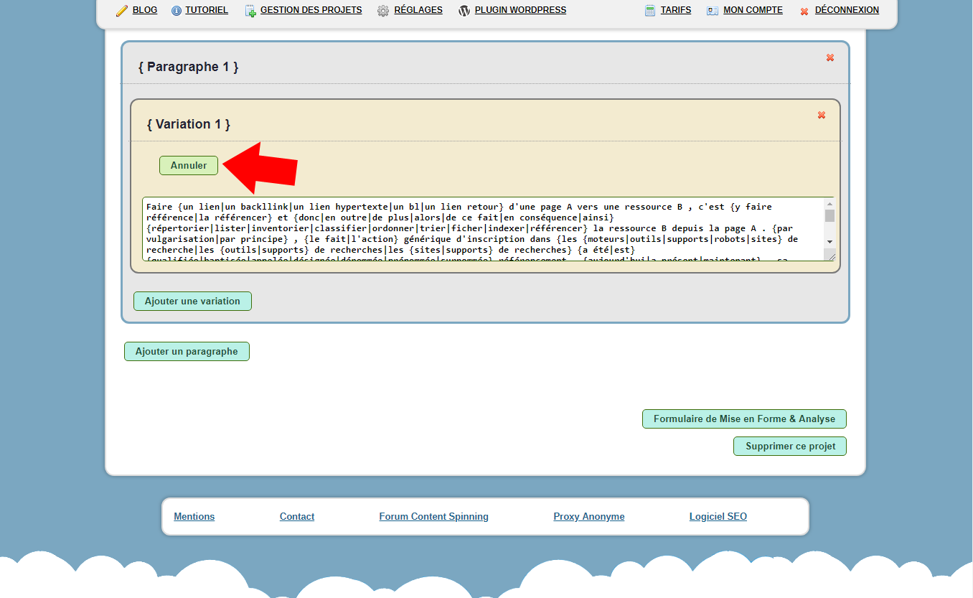Screen dimensions: 973x598
Task: Remove Variation 1 with its red cross
Action: click(x=822, y=115)
